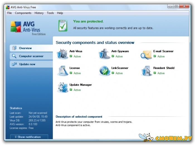Open the LinkScanner globe icon
The image size is (195, 145).
[x=105, y=71]
